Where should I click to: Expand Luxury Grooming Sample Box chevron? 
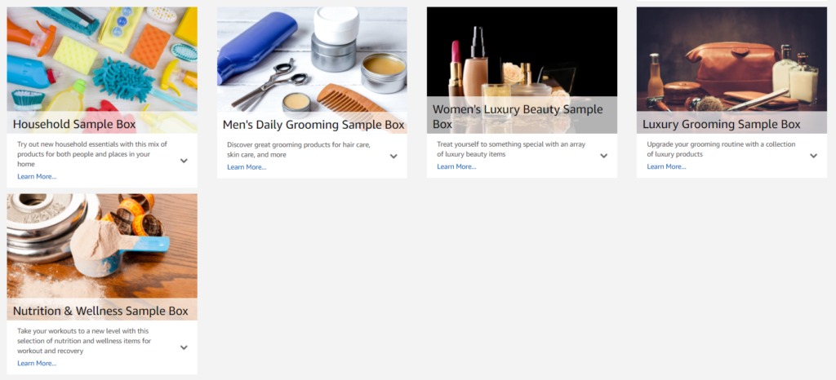point(814,156)
